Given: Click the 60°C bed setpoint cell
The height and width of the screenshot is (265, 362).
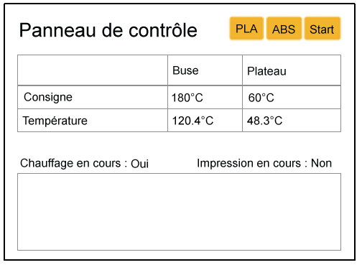Looking at the screenshot, I should coord(292,97).
